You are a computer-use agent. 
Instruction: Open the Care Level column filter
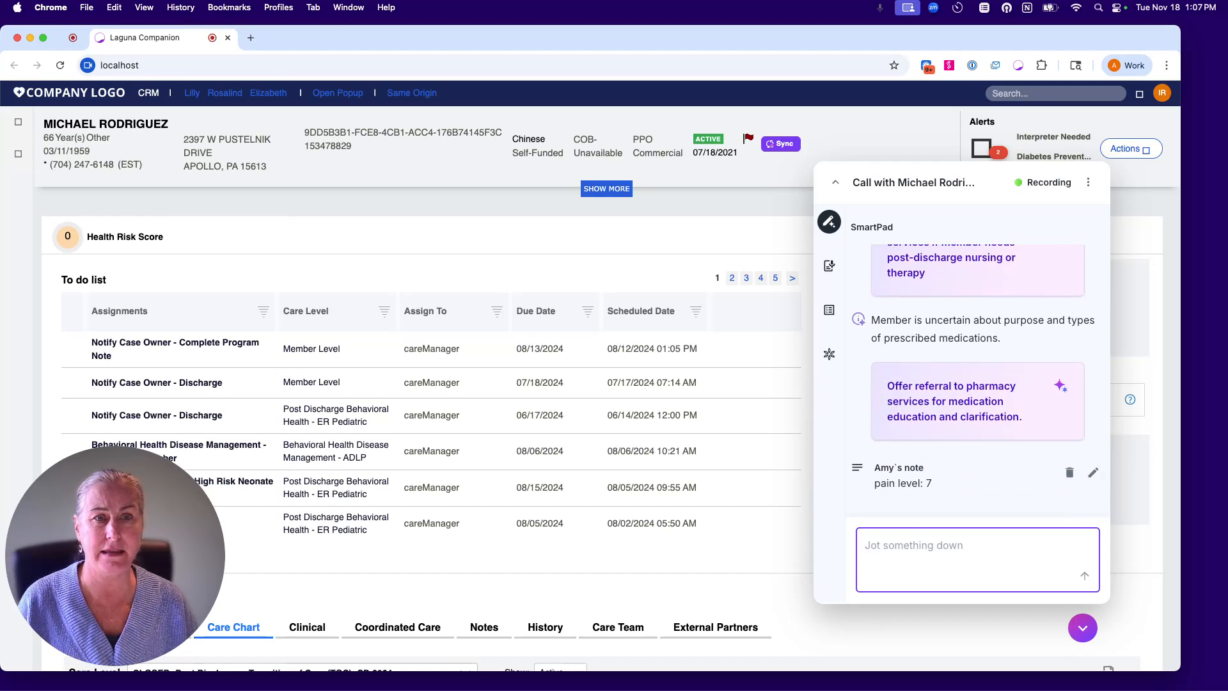coord(384,313)
